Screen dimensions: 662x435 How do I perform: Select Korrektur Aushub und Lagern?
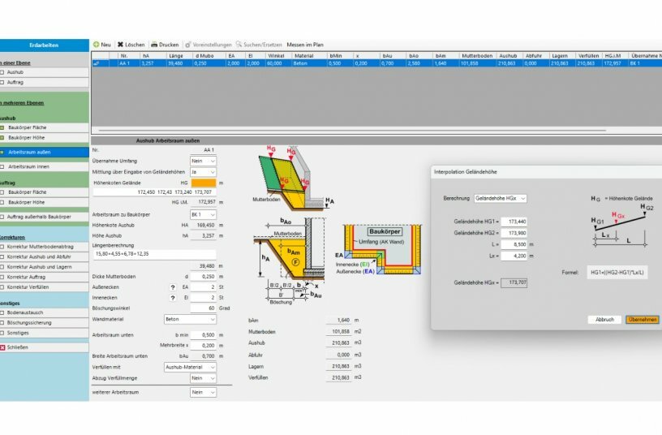(45, 267)
